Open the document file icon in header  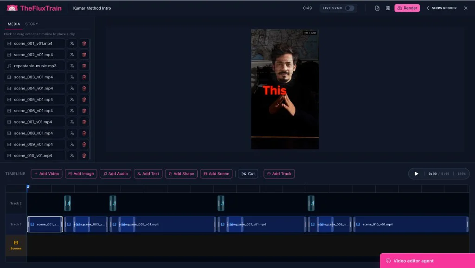coord(377,8)
